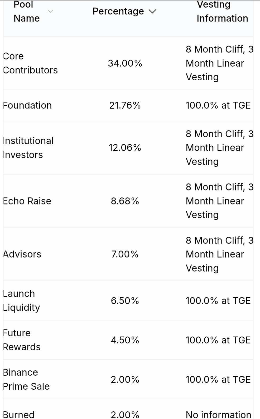Viewport: 260px width, 419px height.
Task: Select the Institutional Investors pool name
Action: [28, 148]
